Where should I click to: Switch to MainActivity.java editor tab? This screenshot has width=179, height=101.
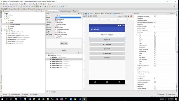[x=65, y=11]
